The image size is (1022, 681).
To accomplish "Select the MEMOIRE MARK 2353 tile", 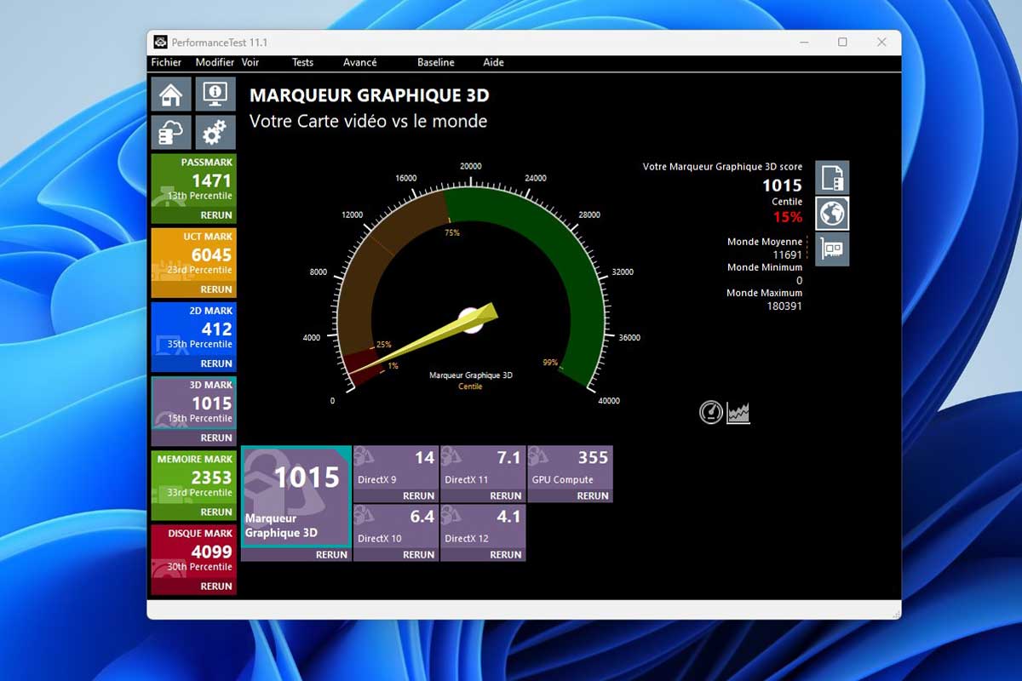I will [x=193, y=478].
